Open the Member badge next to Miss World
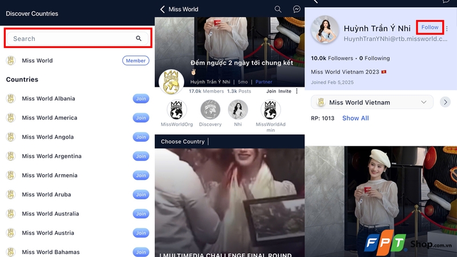This screenshot has width=457, height=257. (x=135, y=61)
